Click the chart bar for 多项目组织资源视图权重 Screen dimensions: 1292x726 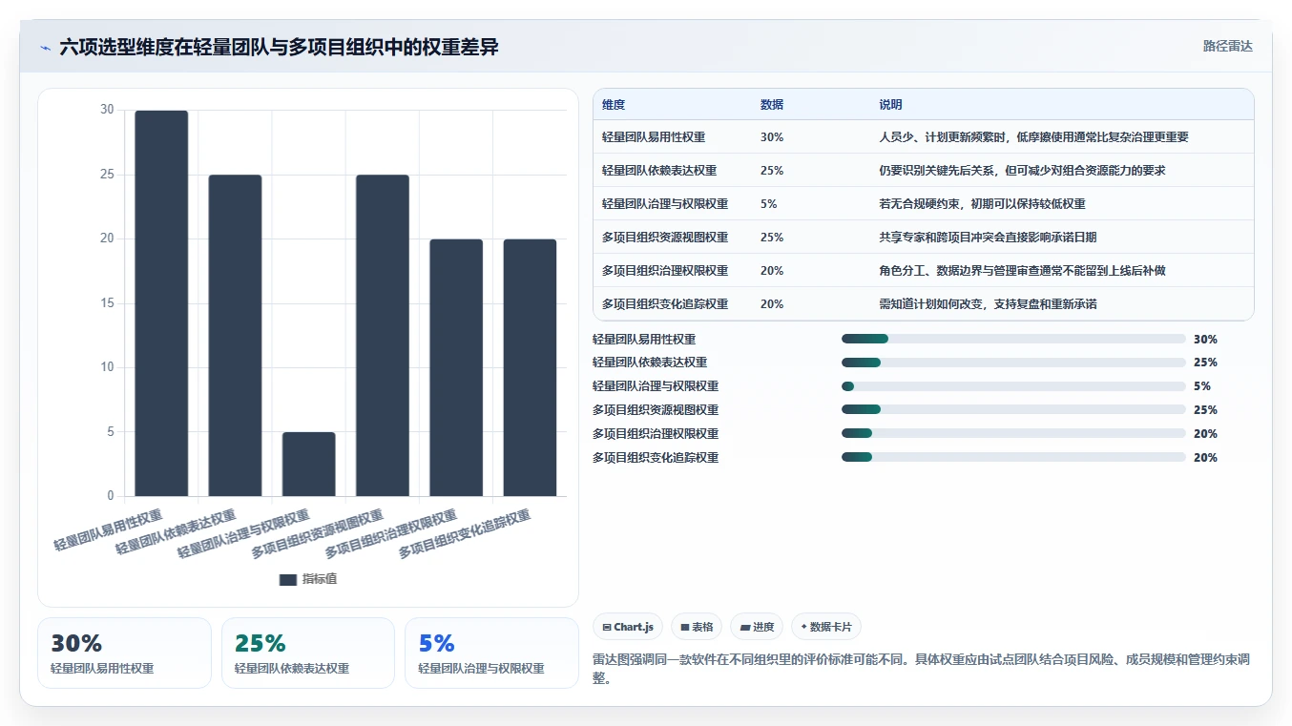[383, 336]
